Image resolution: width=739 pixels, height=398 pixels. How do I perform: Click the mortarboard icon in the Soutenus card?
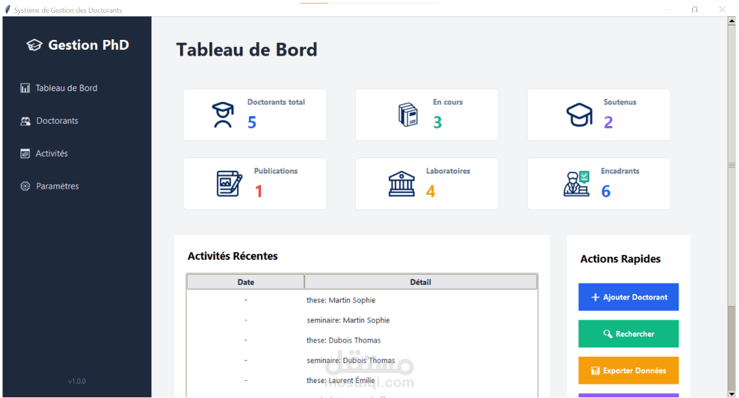click(x=579, y=115)
